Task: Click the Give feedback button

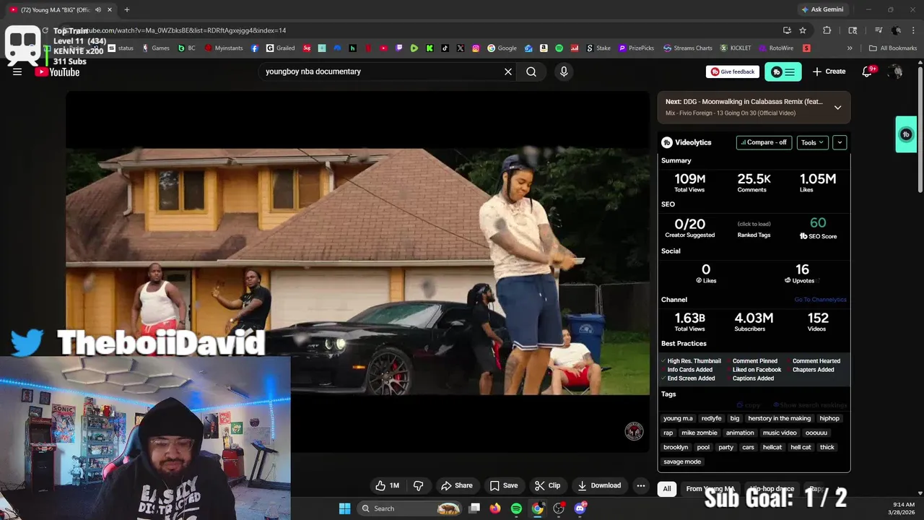Action: point(733,71)
